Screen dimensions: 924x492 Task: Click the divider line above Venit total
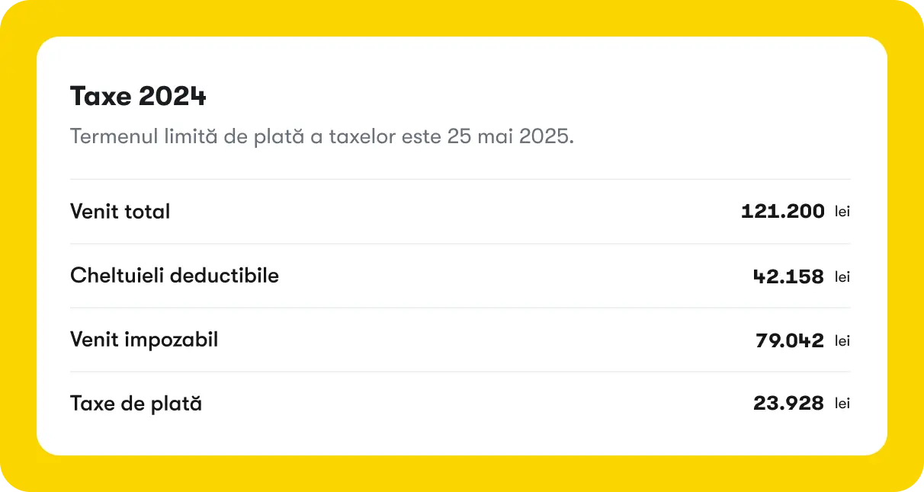[x=460, y=180]
